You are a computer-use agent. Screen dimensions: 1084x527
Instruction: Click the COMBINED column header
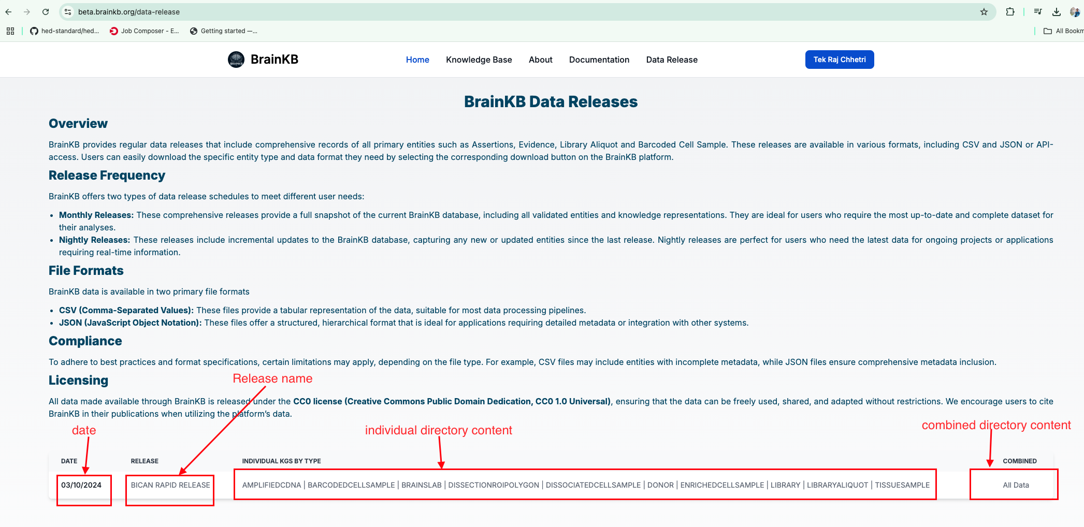pos(1020,461)
